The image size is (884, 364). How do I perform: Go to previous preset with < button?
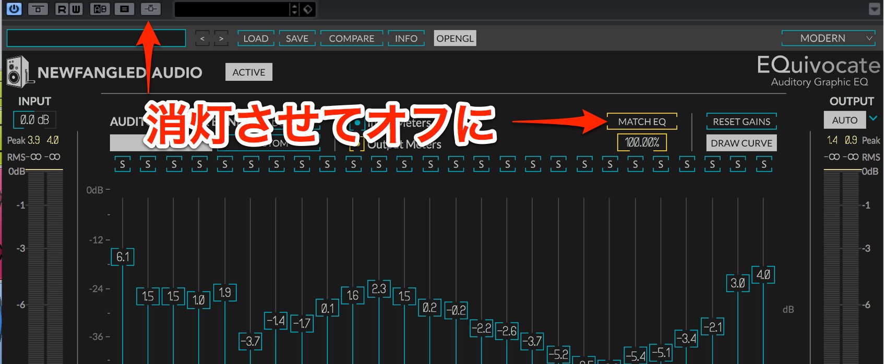click(202, 39)
